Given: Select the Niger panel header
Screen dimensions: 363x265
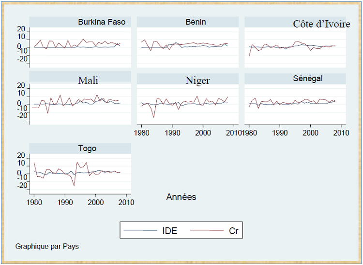Looking at the screenshot, I should coord(197,81).
